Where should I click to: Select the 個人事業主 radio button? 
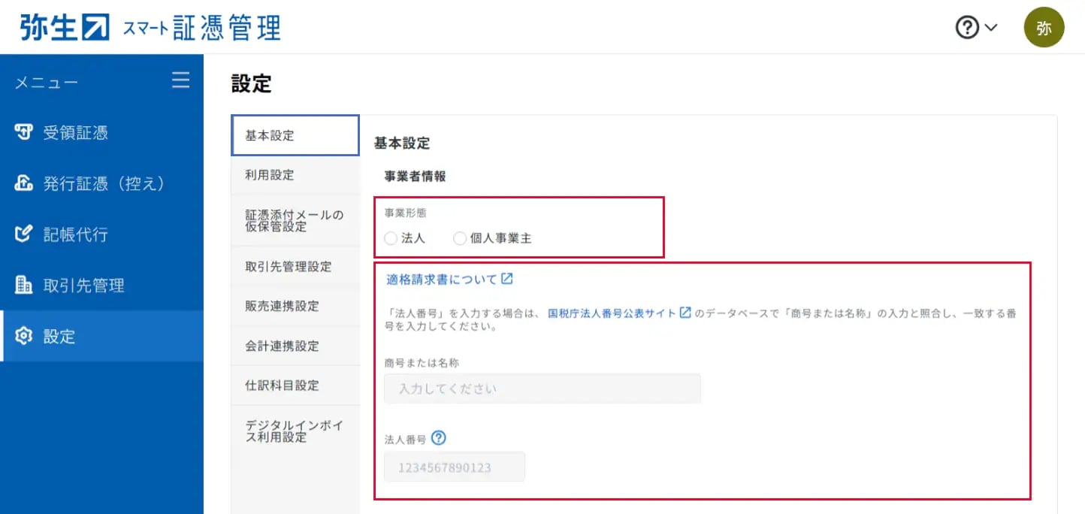click(460, 238)
